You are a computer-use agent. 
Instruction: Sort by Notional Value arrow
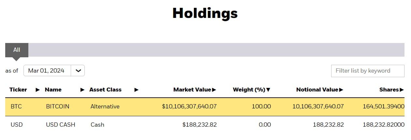[341, 90]
